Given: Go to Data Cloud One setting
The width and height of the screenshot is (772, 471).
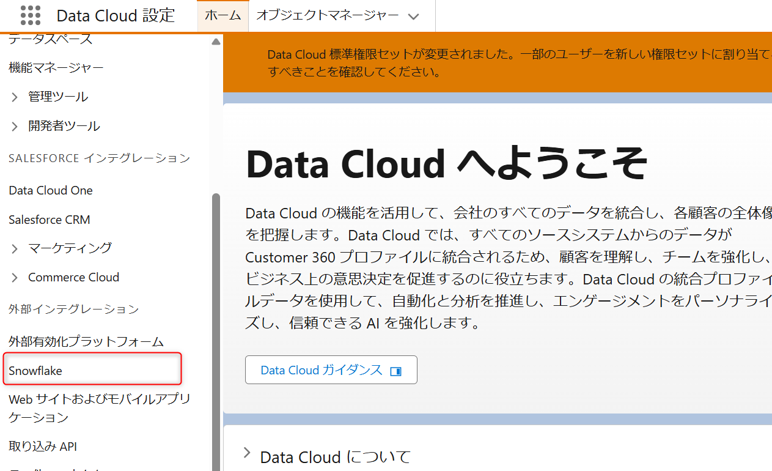Looking at the screenshot, I should [x=51, y=190].
